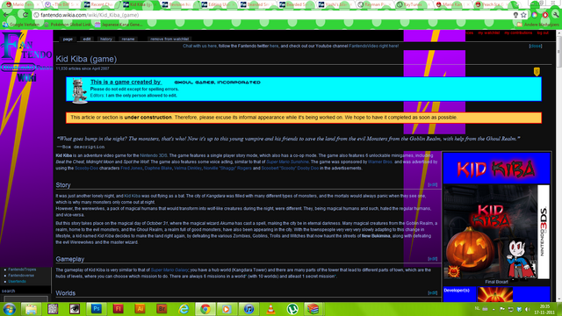562x316 pixels.
Task: Select the wiki 'page' tab
Action: click(x=68, y=39)
